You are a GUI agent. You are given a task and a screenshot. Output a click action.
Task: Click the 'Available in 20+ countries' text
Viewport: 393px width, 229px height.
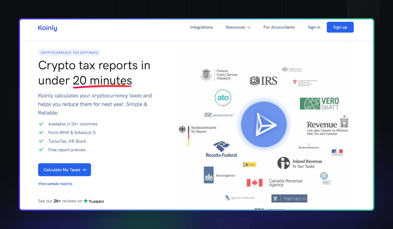coord(73,124)
